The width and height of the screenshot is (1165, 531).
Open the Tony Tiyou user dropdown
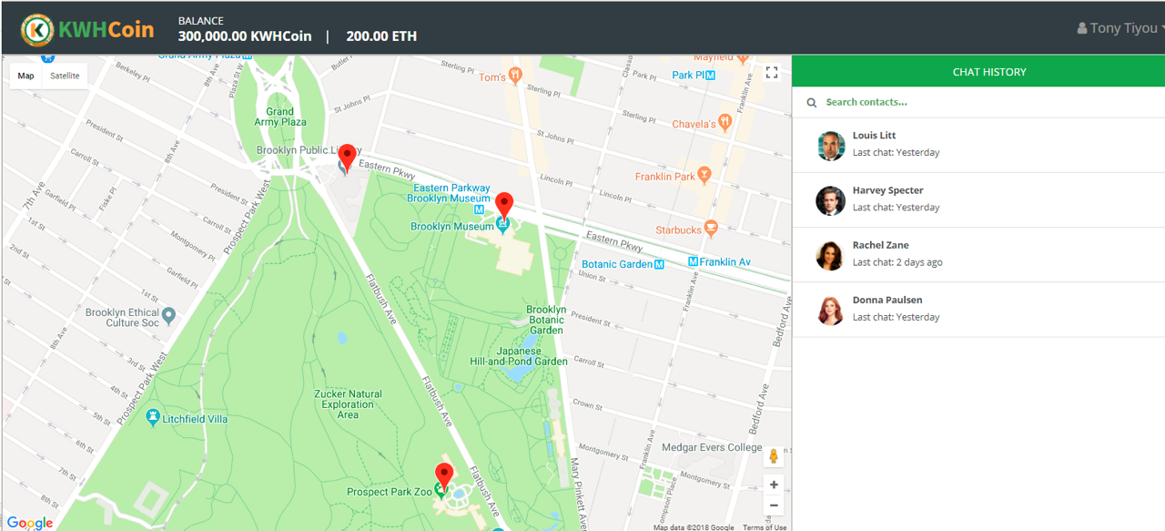[1119, 28]
